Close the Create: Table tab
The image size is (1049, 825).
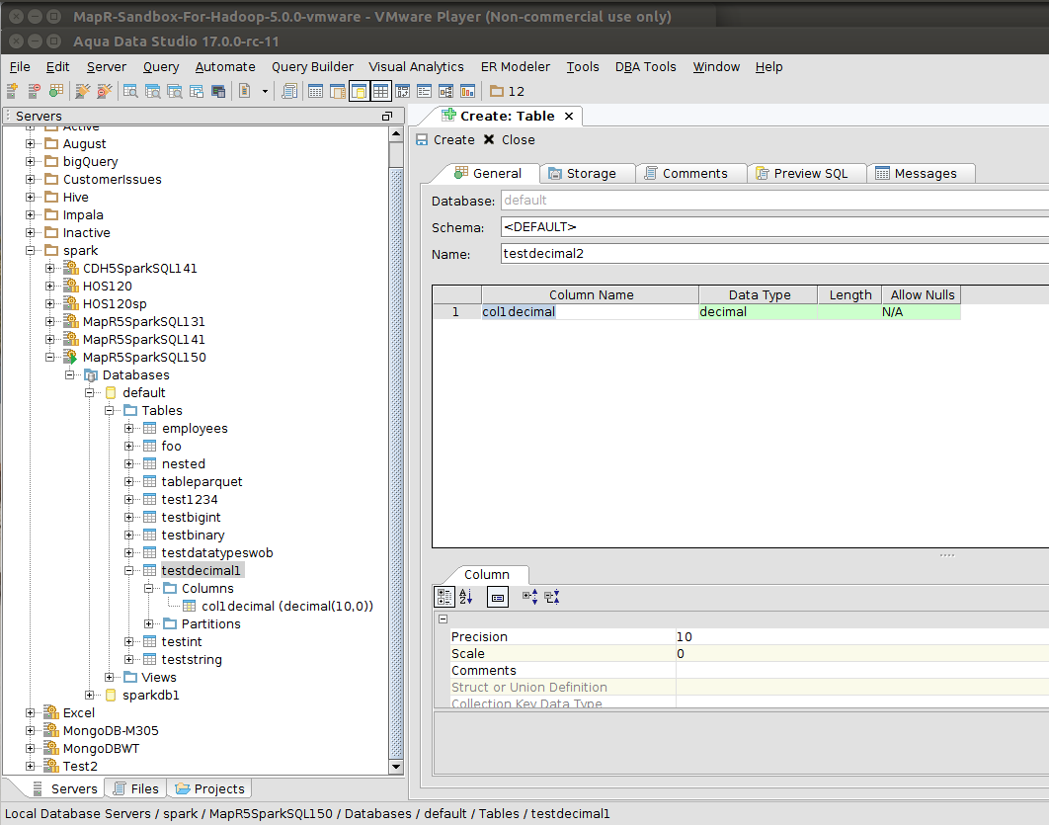click(569, 116)
